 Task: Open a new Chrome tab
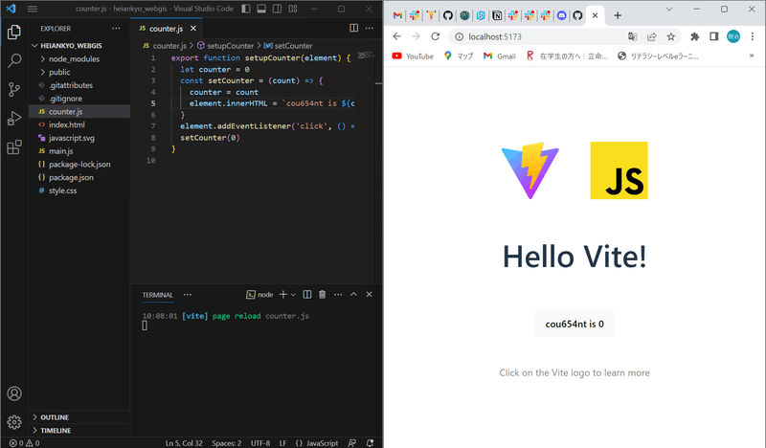click(x=618, y=15)
